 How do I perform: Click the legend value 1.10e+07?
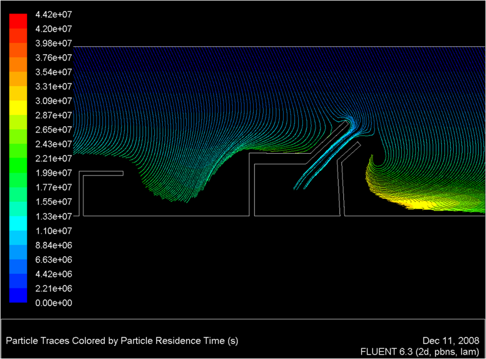(54, 231)
